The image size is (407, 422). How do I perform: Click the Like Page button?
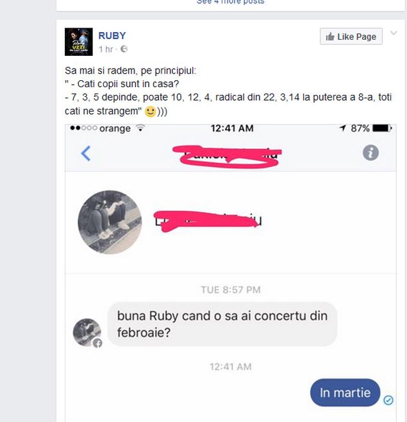tap(351, 37)
